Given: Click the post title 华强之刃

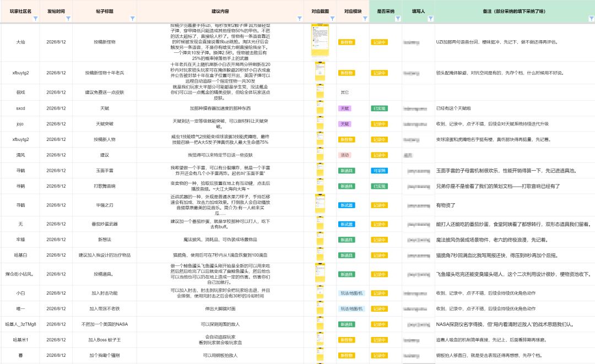Looking at the screenshot, I should click(104, 205).
